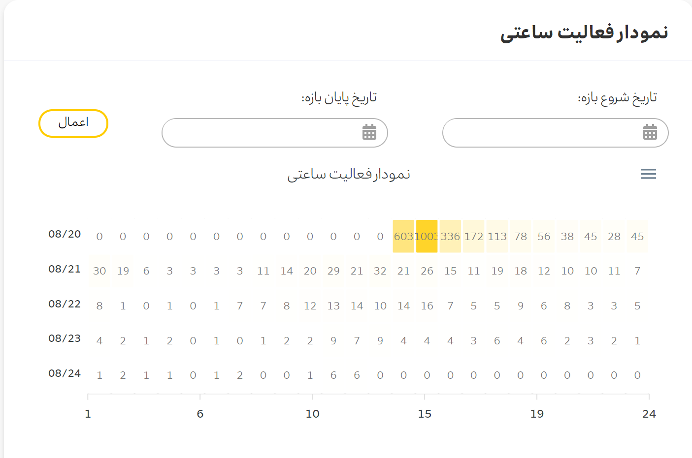Viewport: 692px width, 458px height.
Task: Click the 336 cell in 08/20 row
Action: [450, 236]
